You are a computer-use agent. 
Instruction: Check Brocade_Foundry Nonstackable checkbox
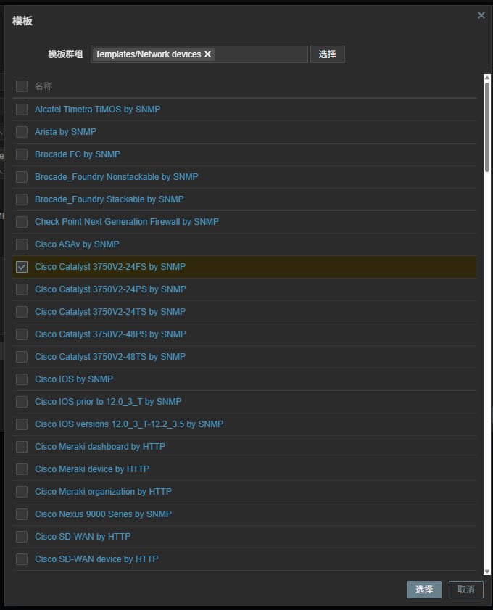click(22, 177)
